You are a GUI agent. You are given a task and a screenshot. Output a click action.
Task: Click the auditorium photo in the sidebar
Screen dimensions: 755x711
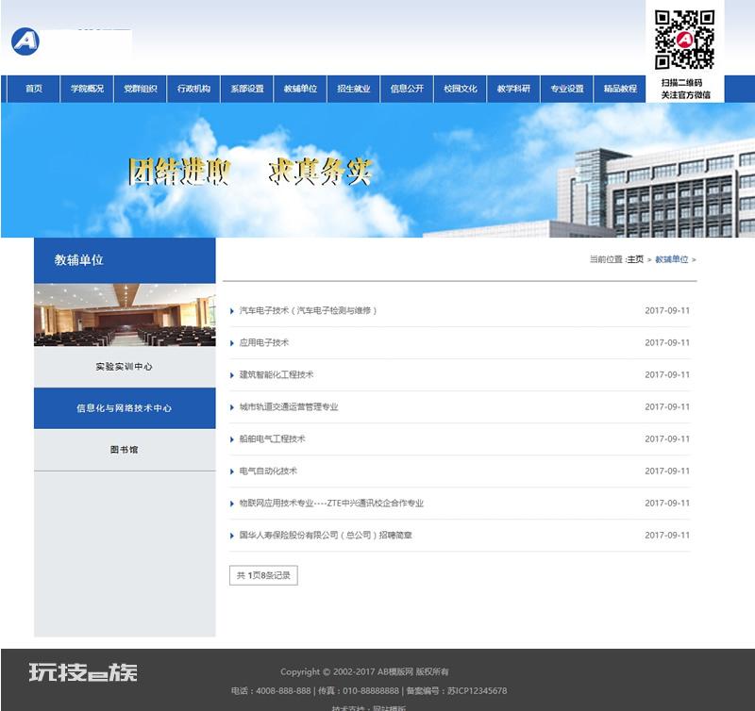(x=125, y=315)
